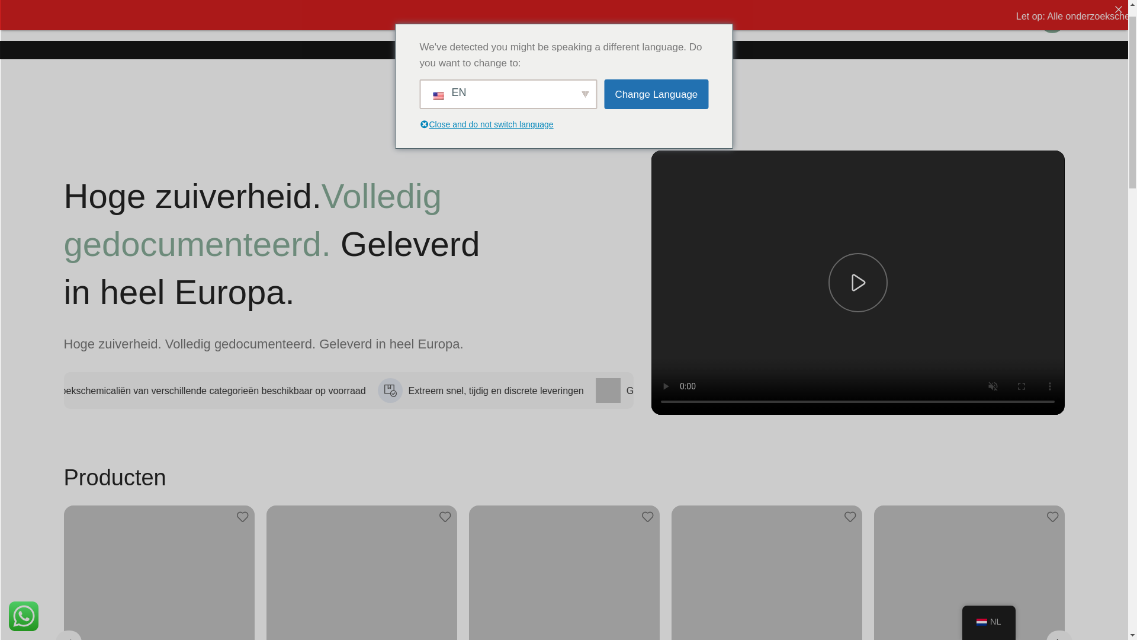The image size is (1137, 640).
Task: Open video more options menu
Action: click(1049, 386)
